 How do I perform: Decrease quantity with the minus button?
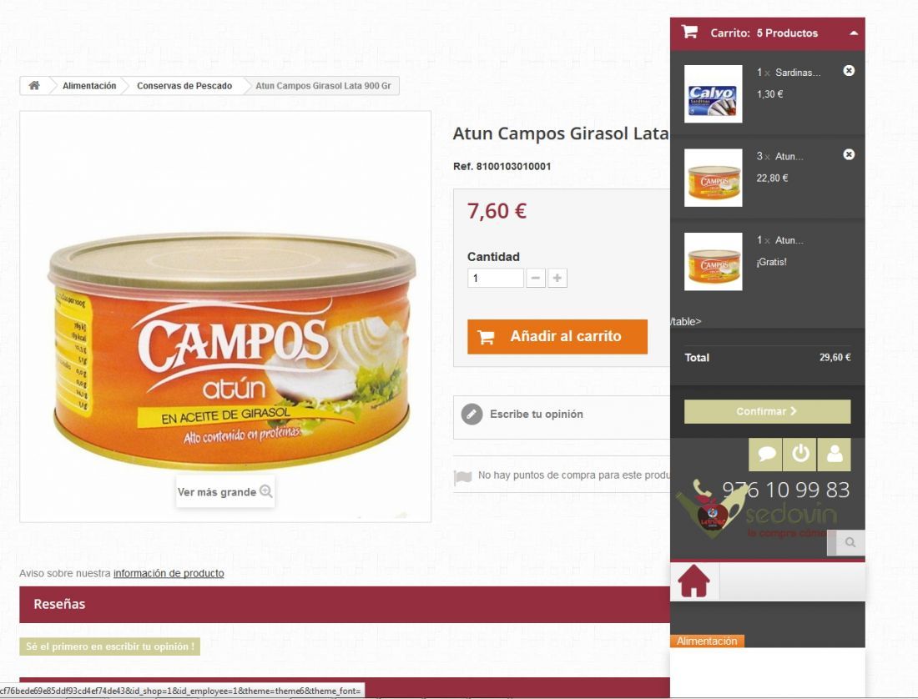pyautogui.click(x=536, y=278)
